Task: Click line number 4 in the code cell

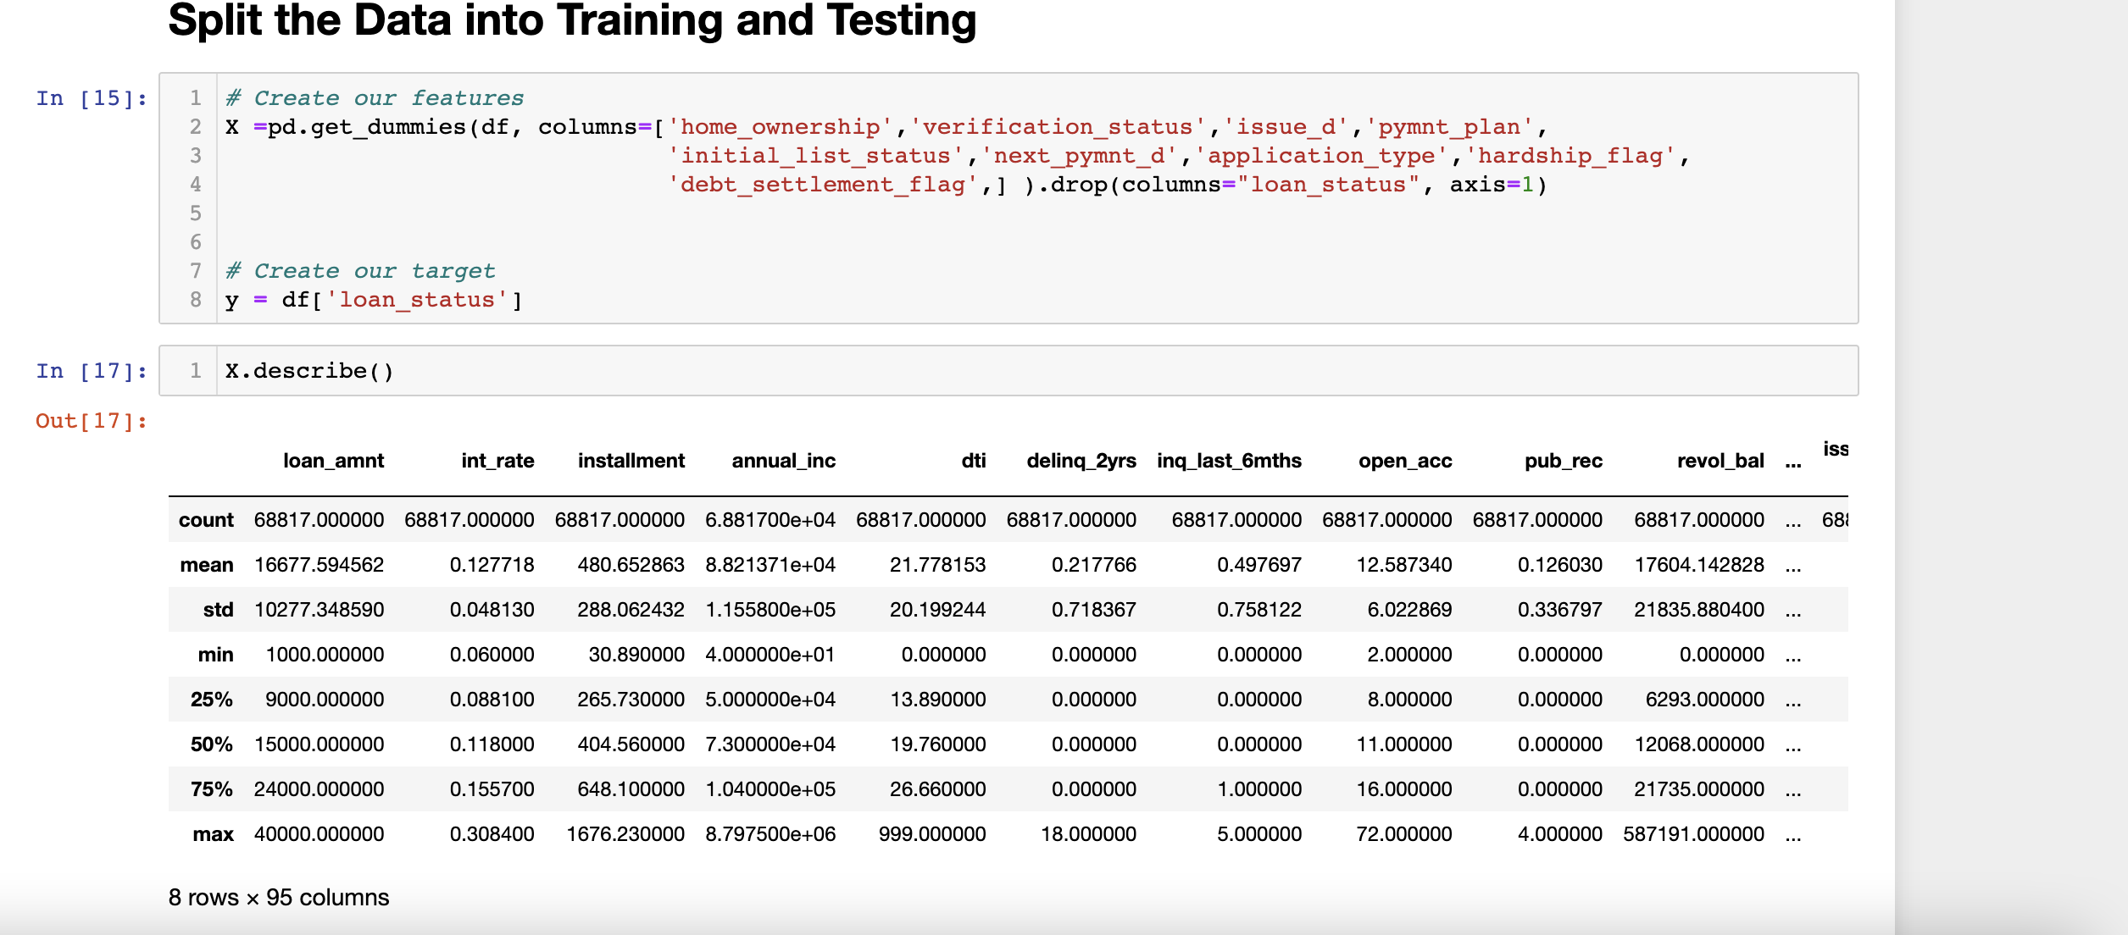Action: click(x=195, y=184)
